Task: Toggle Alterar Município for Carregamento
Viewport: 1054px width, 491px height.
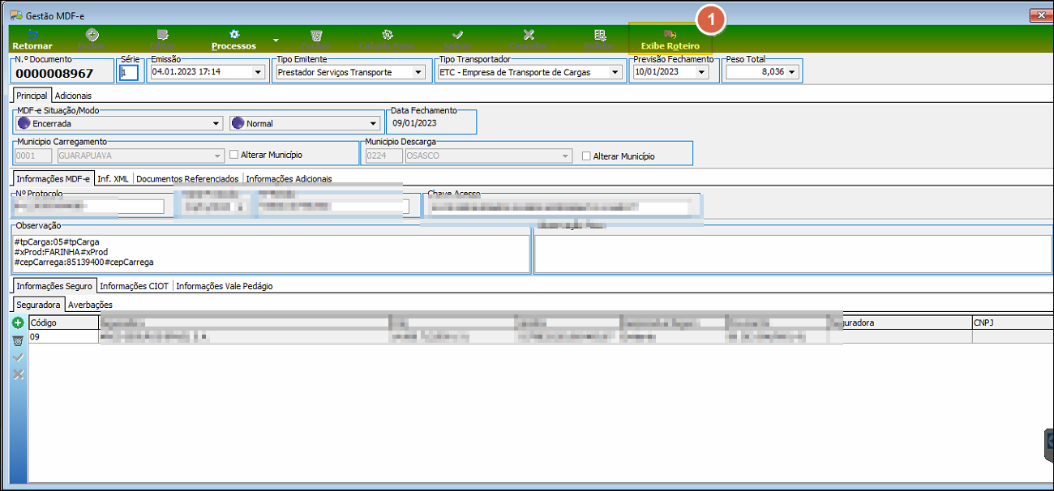Action: click(x=234, y=155)
